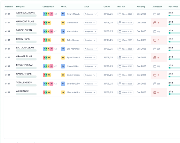This screenshot has height=143, width=180.
Task: Click SQ avatar for Sophie Quinn
Action: pyautogui.click(x=63, y=83)
